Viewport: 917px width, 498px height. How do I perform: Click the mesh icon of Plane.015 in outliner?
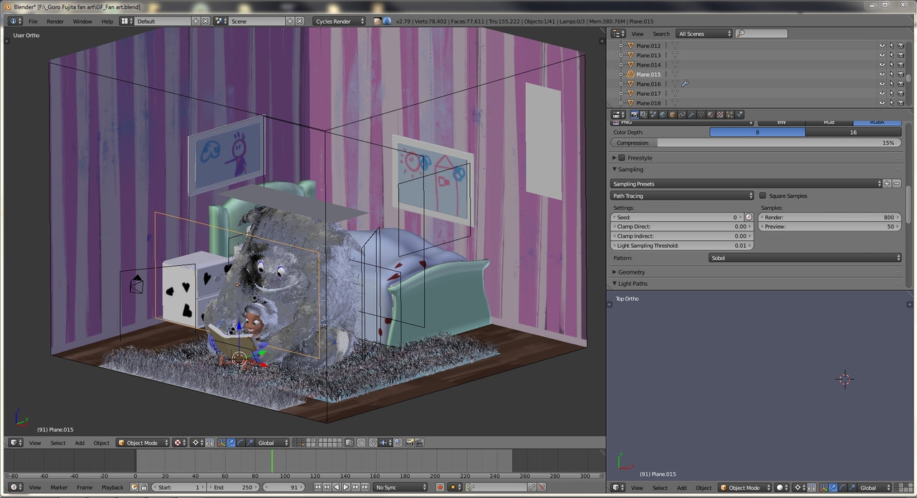coord(631,75)
